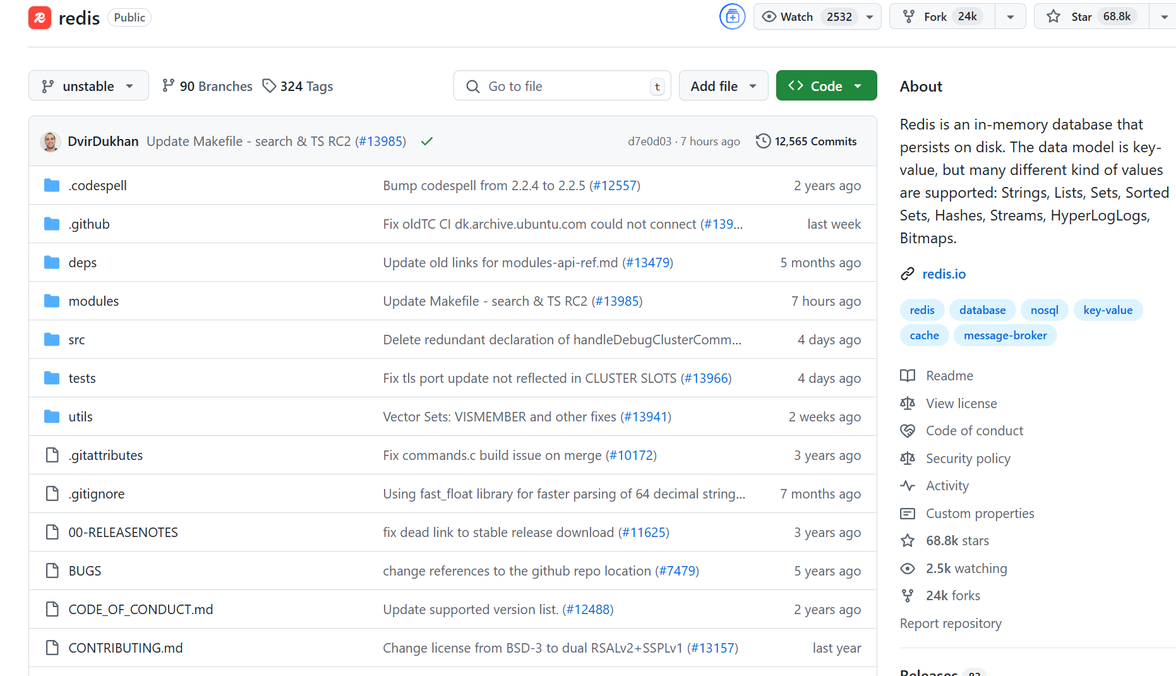Open the utils folder
Screen dimensions: 1176x676
click(80, 417)
